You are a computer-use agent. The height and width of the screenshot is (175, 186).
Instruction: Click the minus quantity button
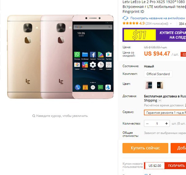[147, 124]
